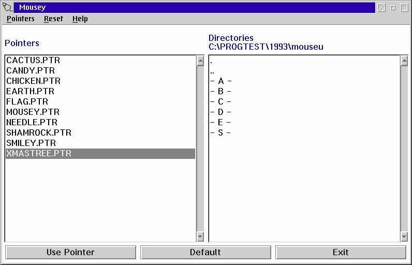Click the Exit button
The width and height of the screenshot is (412, 265).
point(341,253)
